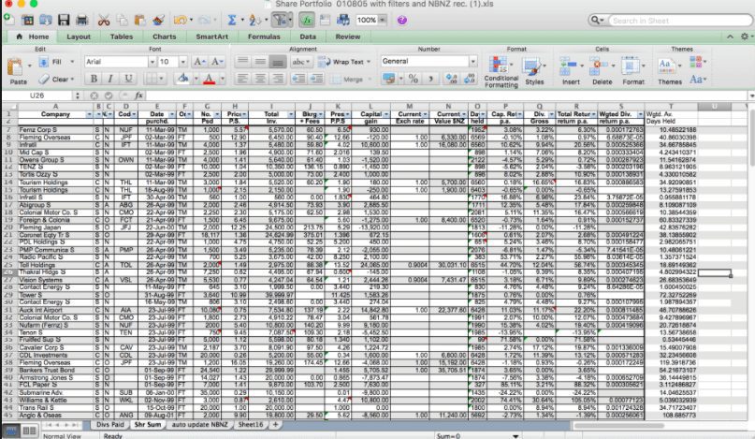Open the Borders dropdown button
This screenshot has height=439, width=755.
(x=161, y=79)
